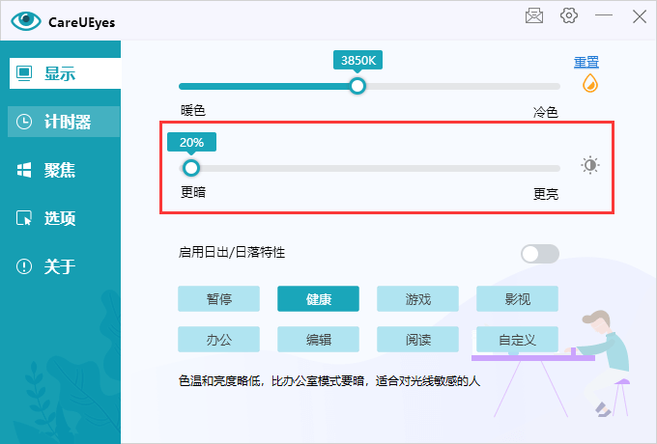
Task: Click the color temperature slider handle at 3850K
Action: pos(357,86)
